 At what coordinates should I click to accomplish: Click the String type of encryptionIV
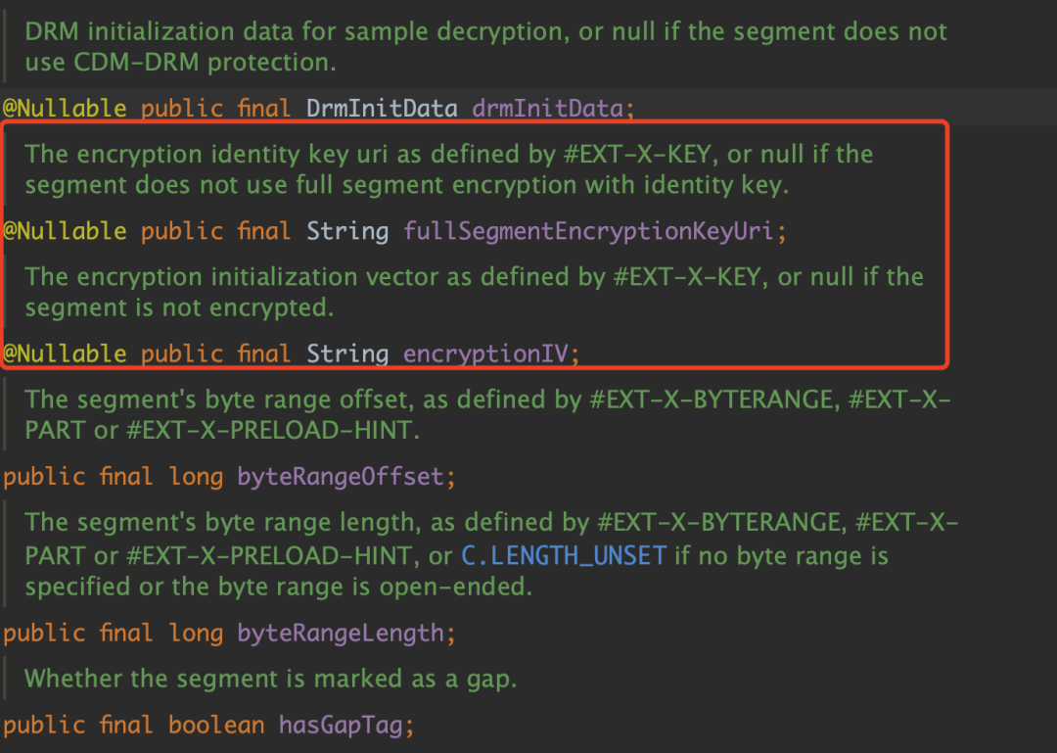(x=347, y=354)
